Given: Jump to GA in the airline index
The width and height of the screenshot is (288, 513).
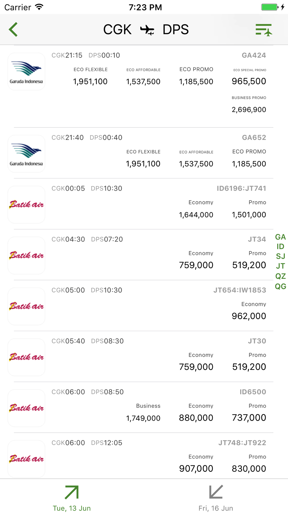Looking at the screenshot, I should 280,237.
